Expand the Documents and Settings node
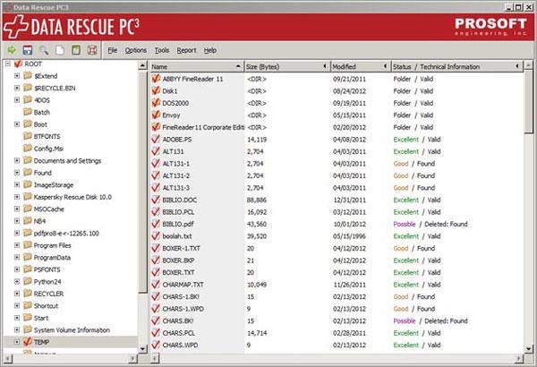The height and width of the screenshot is (367, 537). (x=17, y=160)
